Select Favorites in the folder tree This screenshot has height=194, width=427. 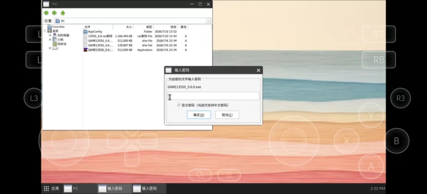[58, 27]
